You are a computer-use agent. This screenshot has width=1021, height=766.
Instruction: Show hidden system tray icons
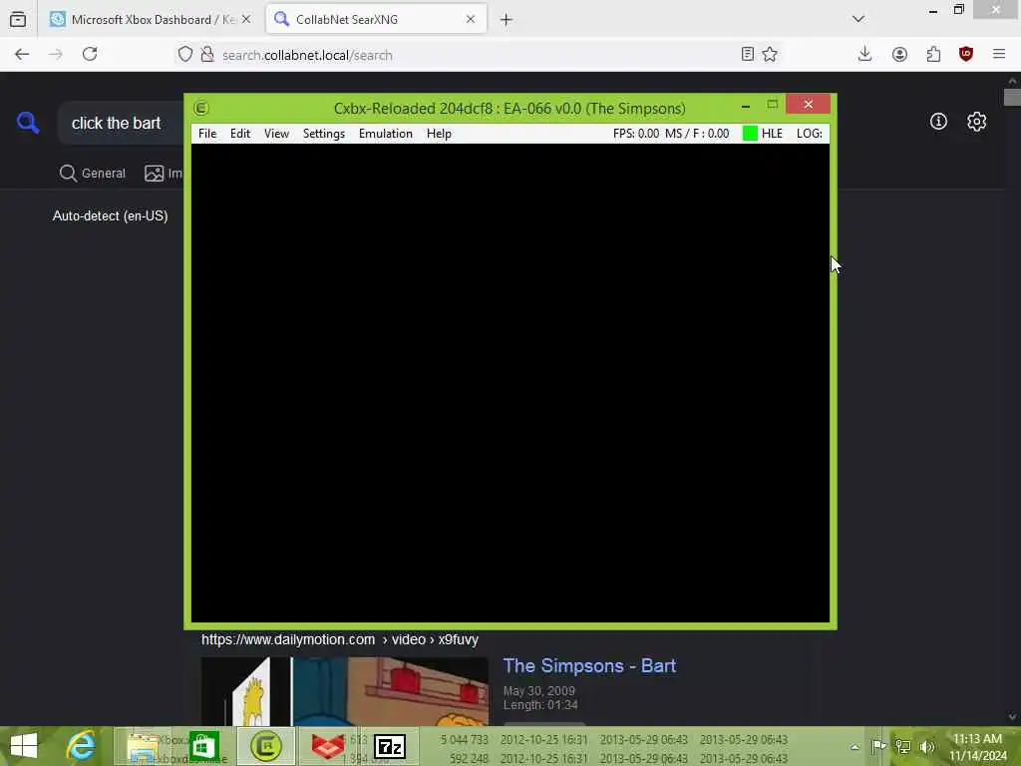point(854,747)
